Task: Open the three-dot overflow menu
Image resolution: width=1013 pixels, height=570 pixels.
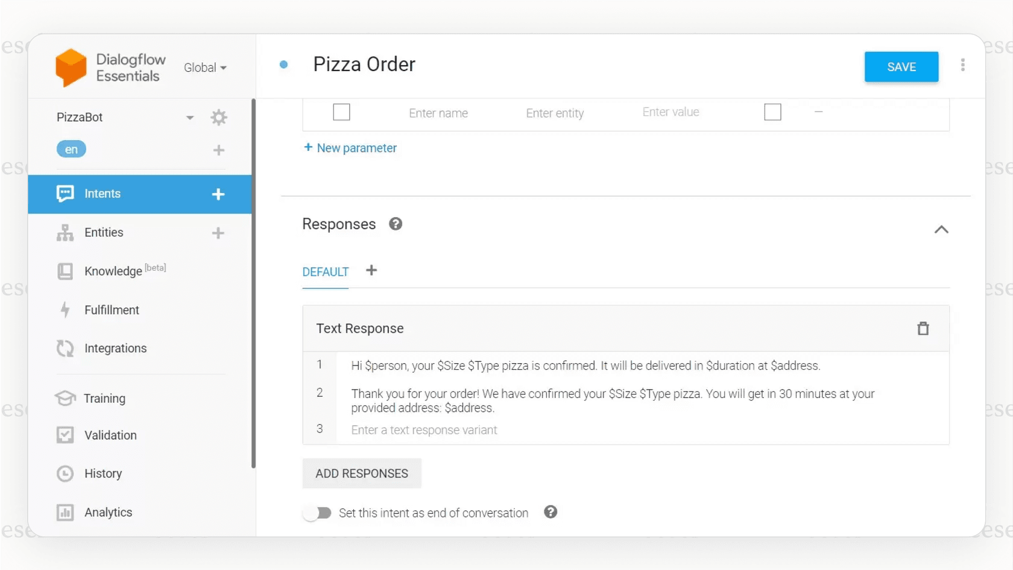Action: [x=963, y=65]
